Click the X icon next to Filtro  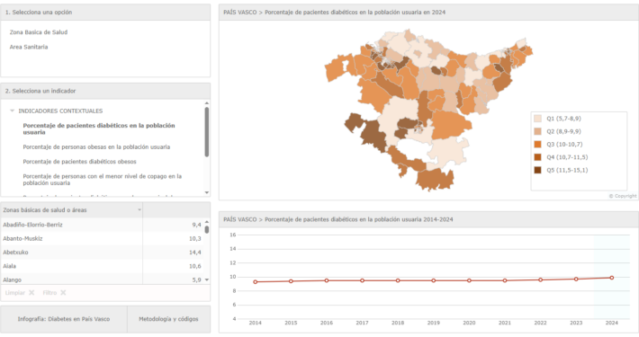[63, 293]
